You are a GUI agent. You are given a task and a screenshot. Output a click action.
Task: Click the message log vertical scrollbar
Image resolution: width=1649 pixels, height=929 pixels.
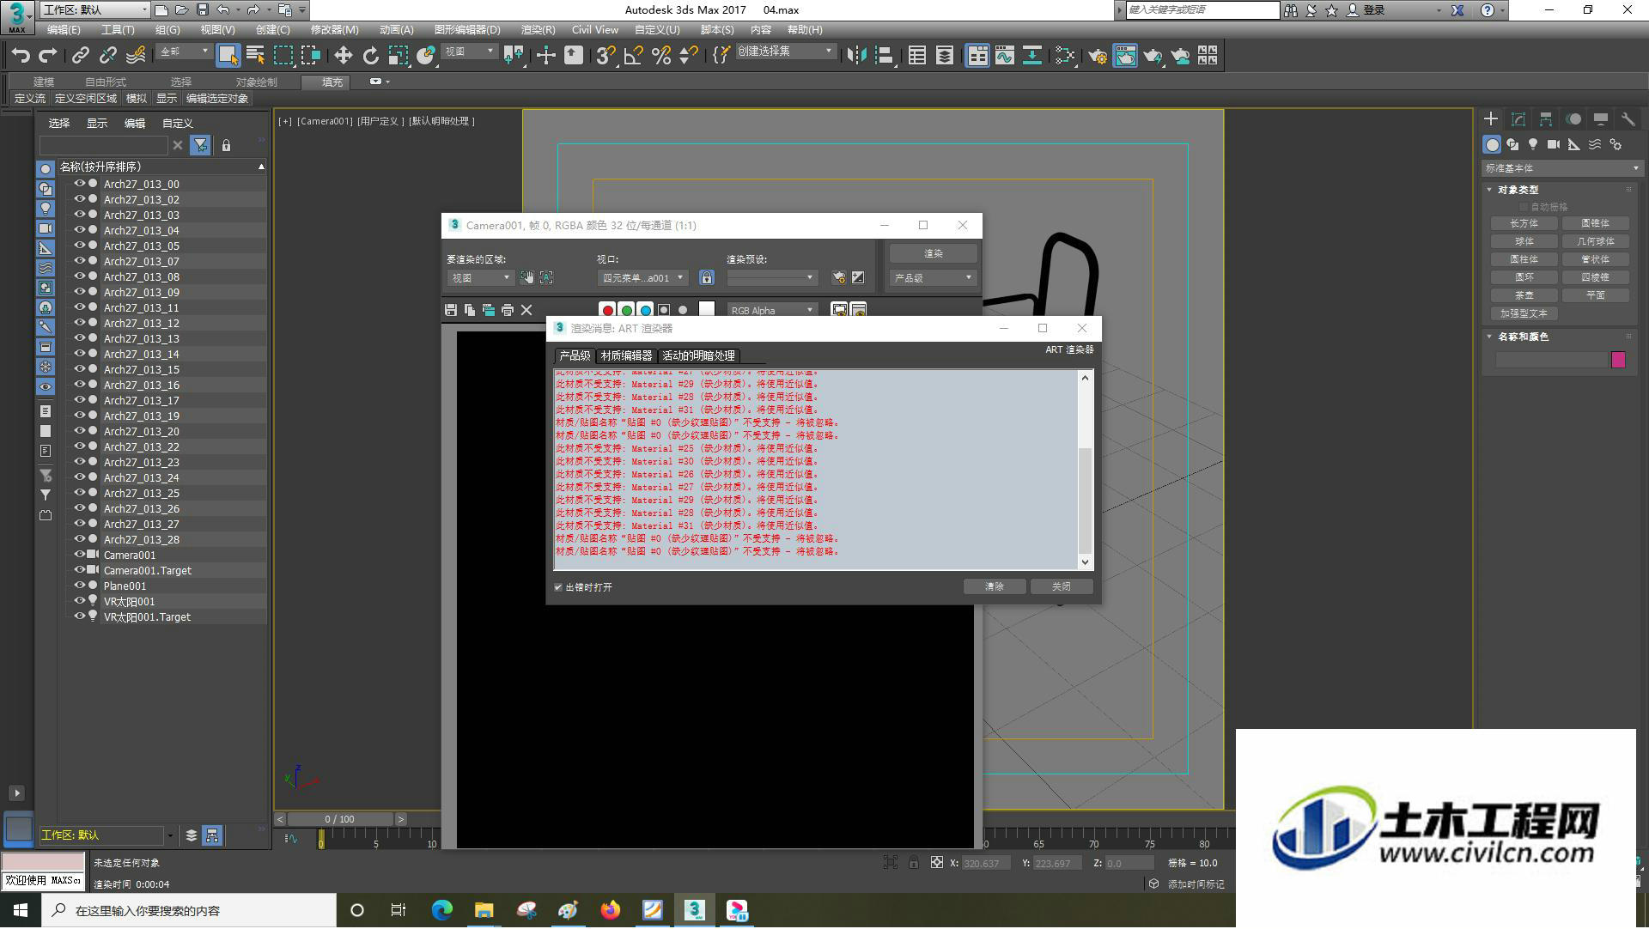[1085, 501]
